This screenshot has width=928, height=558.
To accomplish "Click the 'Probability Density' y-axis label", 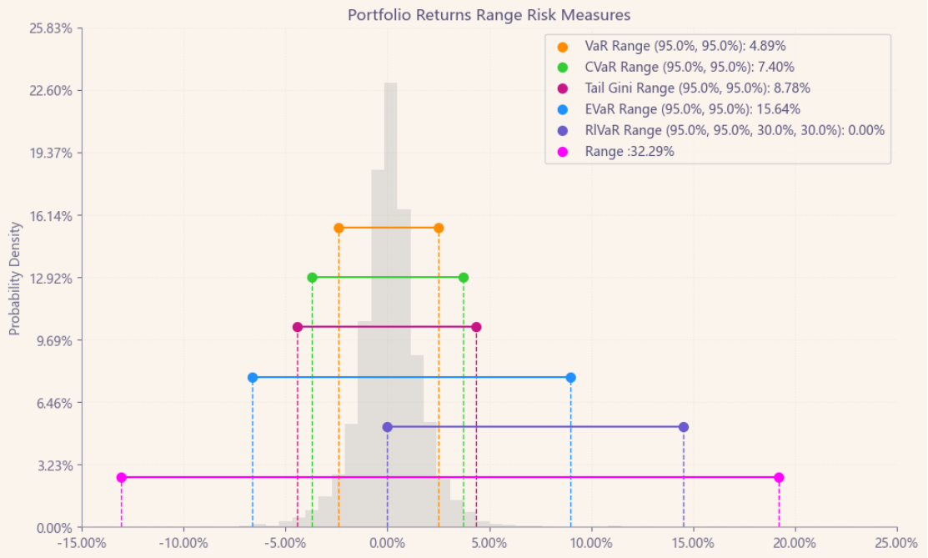I will point(14,278).
